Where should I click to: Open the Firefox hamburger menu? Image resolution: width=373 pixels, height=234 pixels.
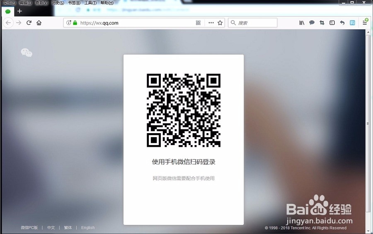pos(364,23)
